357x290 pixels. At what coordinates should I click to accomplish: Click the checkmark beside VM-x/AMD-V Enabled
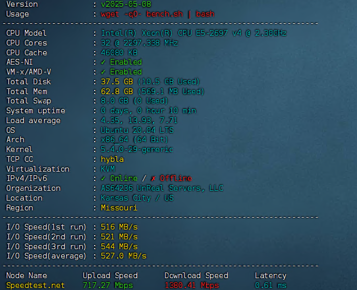(103, 72)
